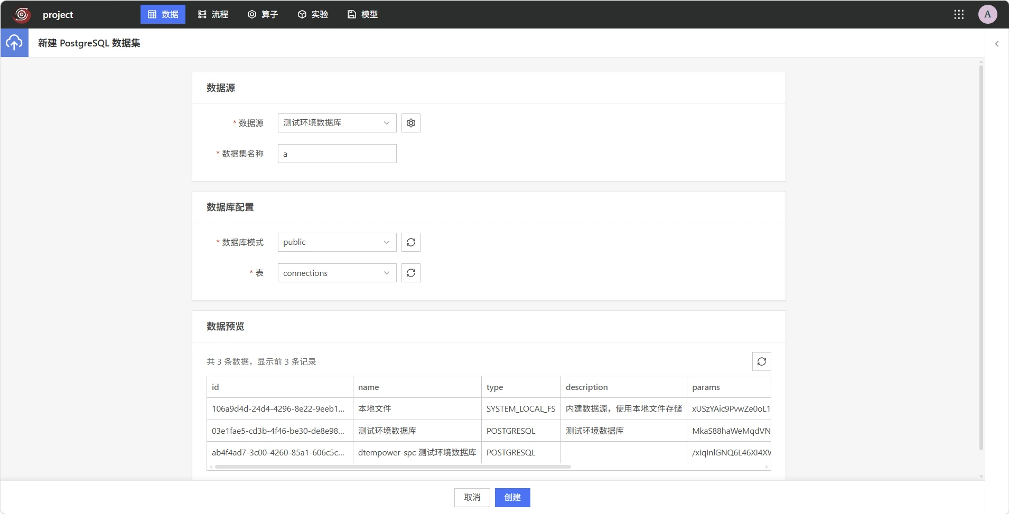1009x514 pixels.
Task: Click the id column header
Action: [280, 387]
